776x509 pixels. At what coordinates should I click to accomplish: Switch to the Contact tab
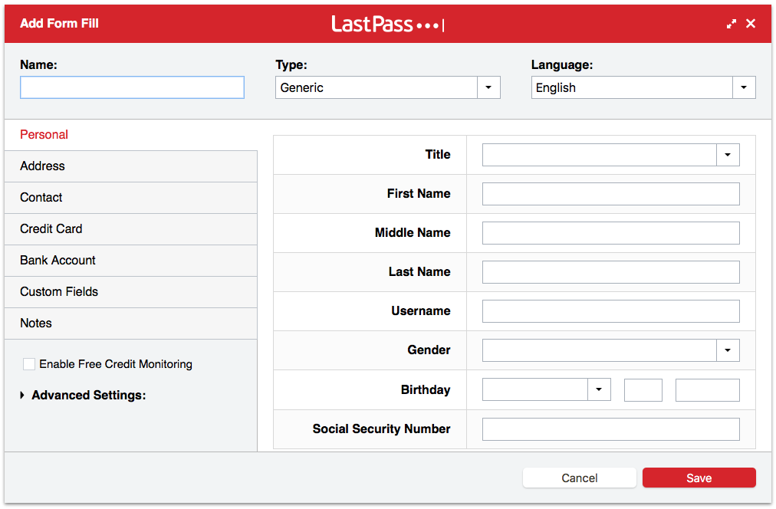coord(130,198)
